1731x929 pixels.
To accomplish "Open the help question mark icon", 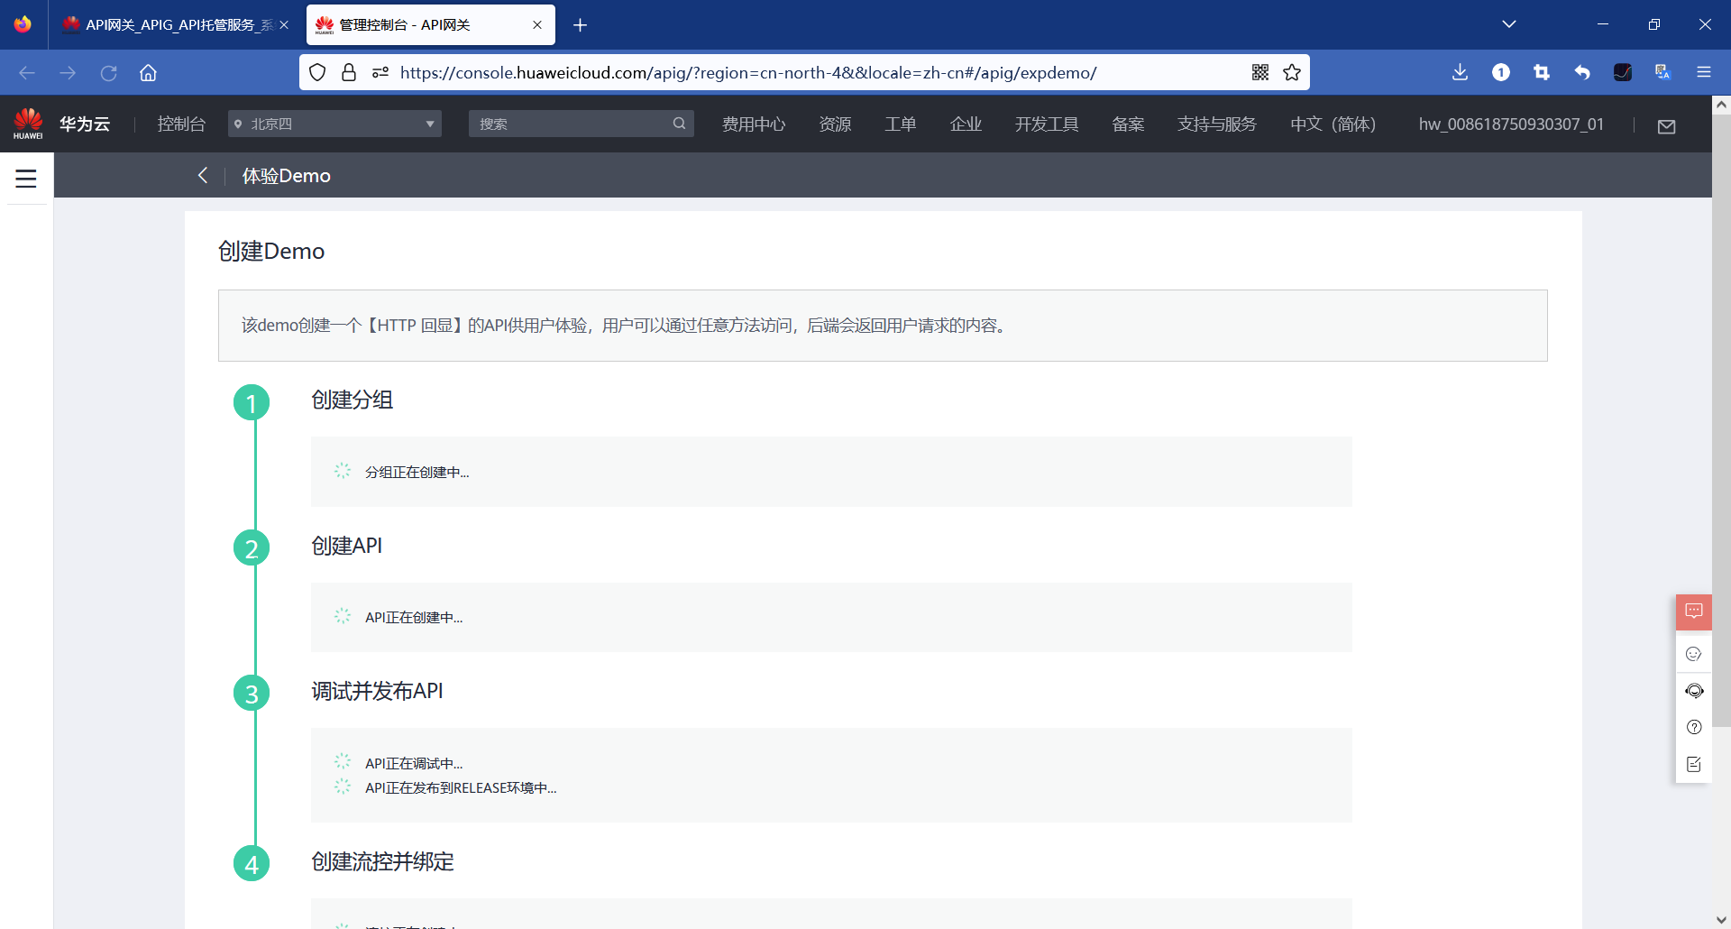I will click(x=1694, y=727).
